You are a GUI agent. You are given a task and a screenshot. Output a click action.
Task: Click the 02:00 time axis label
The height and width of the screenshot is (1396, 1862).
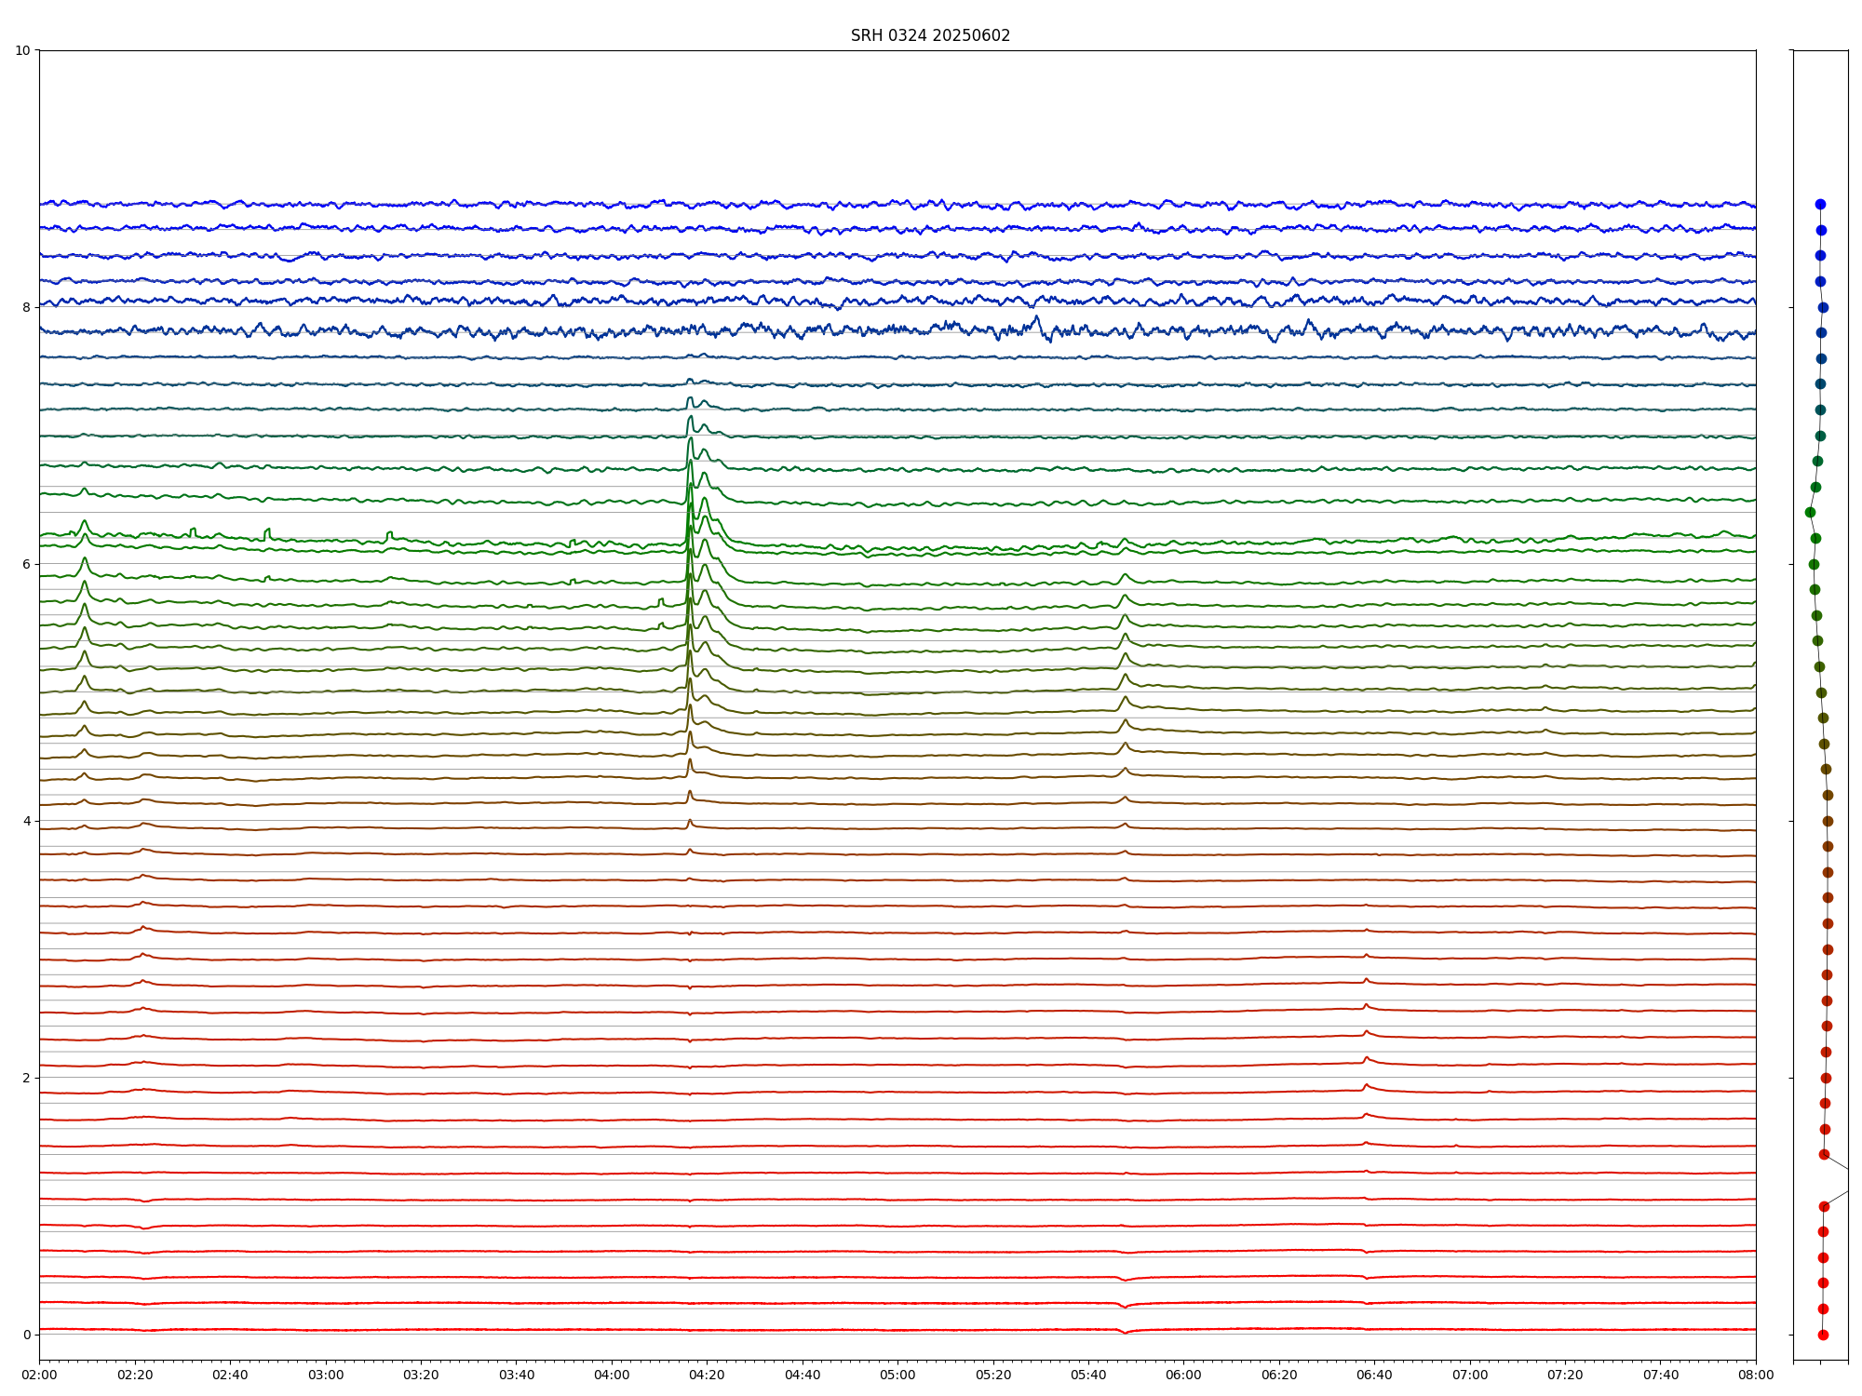pyautogui.click(x=39, y=1375)
